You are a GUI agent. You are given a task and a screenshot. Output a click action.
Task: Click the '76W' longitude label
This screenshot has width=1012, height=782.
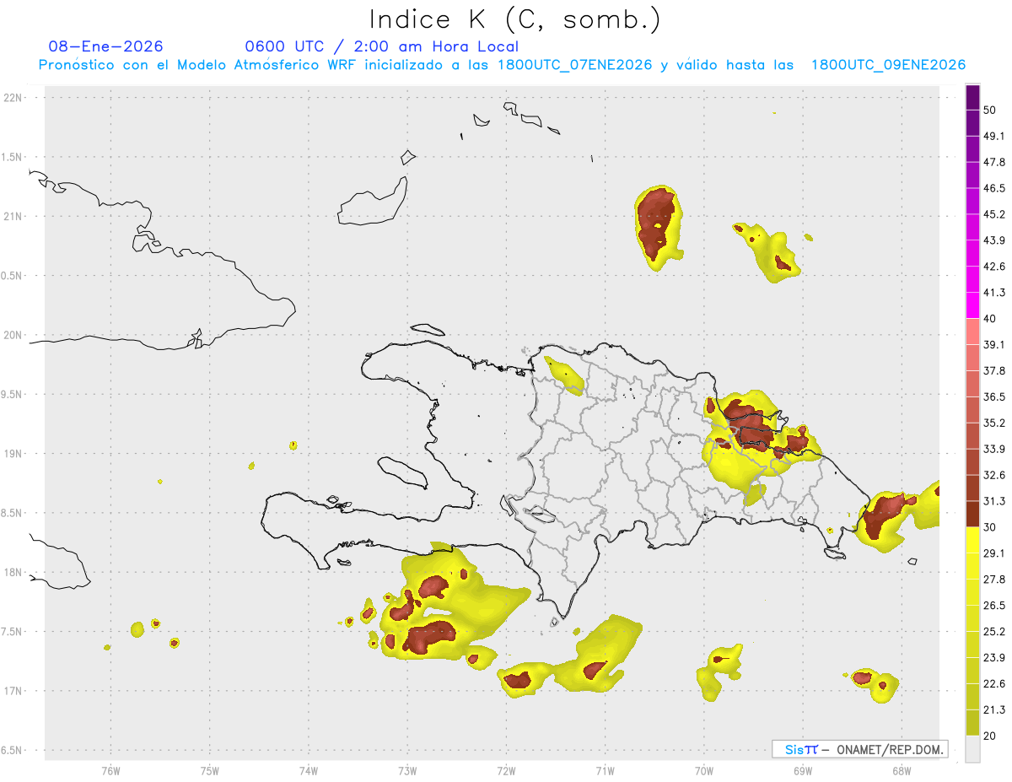click(110, 771)
